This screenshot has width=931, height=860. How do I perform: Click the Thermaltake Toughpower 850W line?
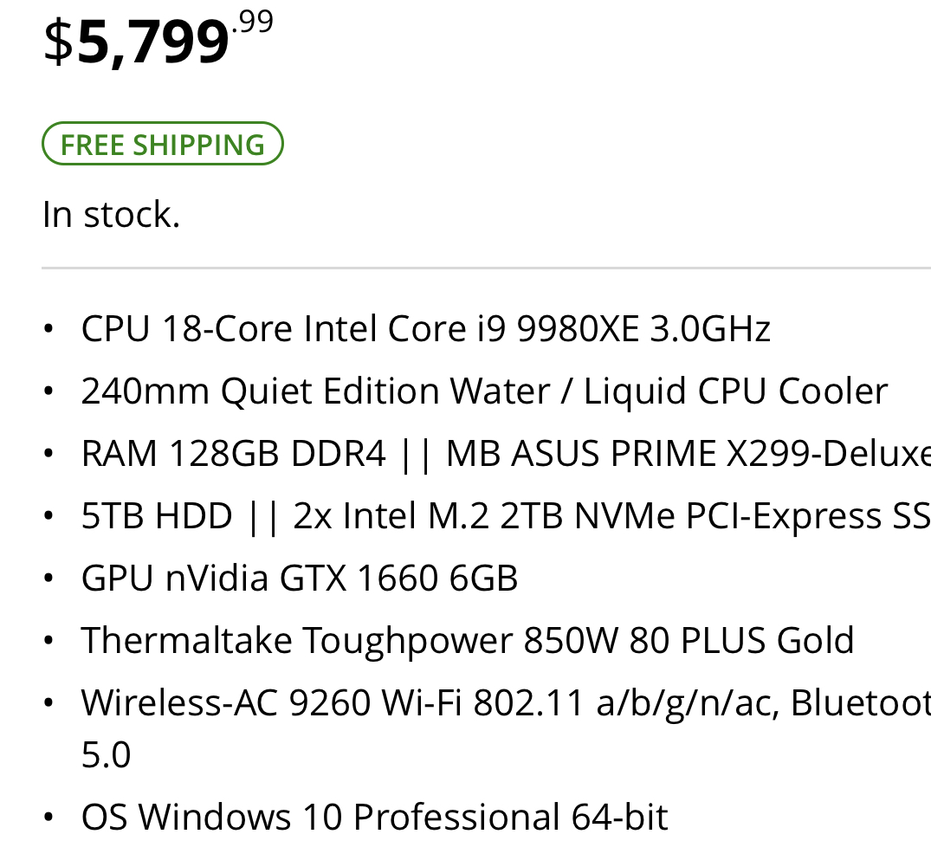[x=468, y=640]
